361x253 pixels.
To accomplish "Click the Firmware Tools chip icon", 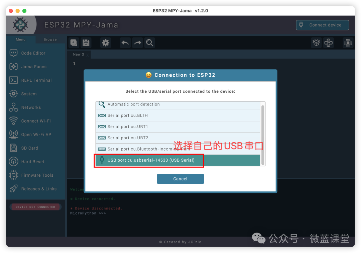I will tap(14, 175).
